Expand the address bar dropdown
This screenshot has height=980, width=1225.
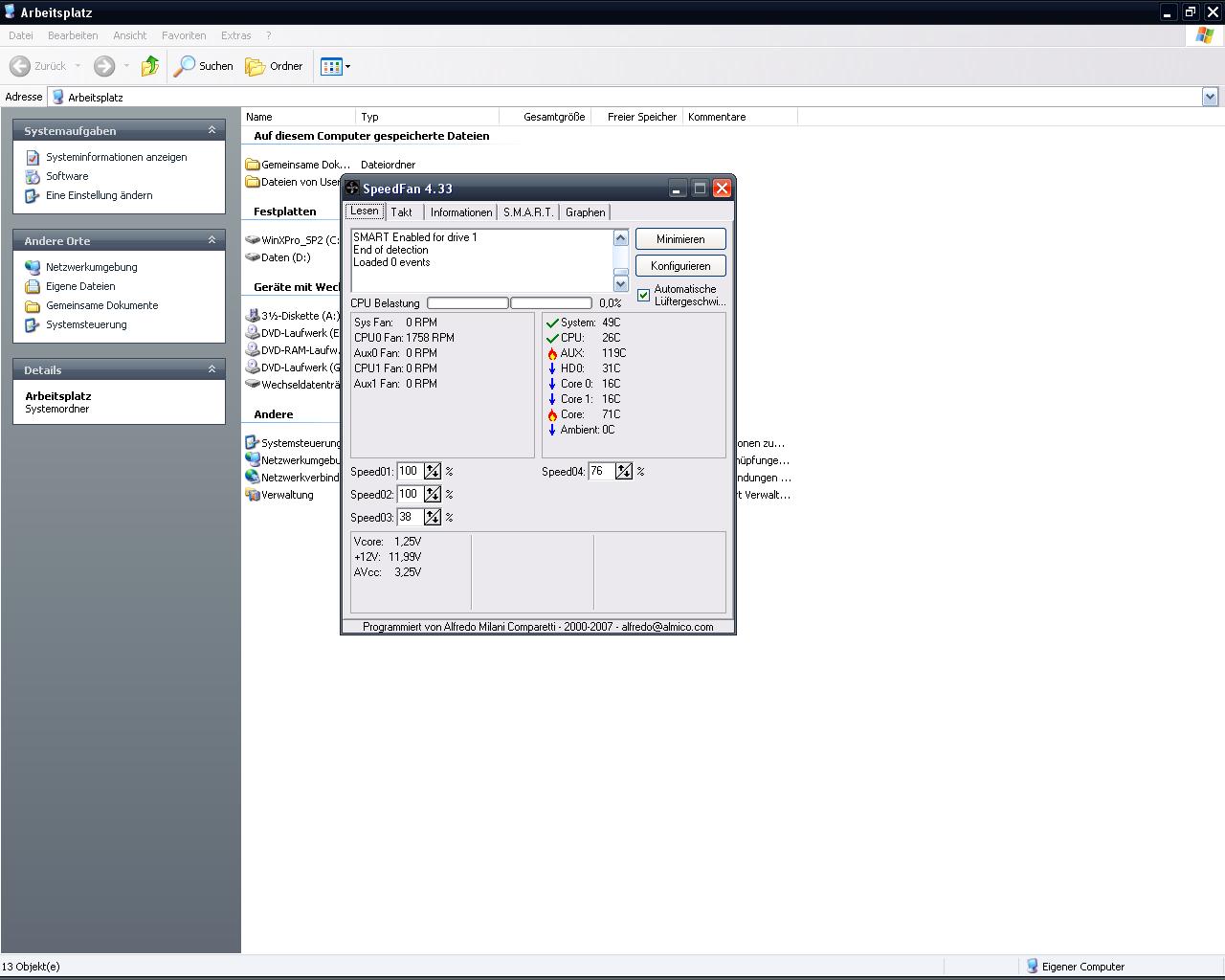pos(1210,97)
